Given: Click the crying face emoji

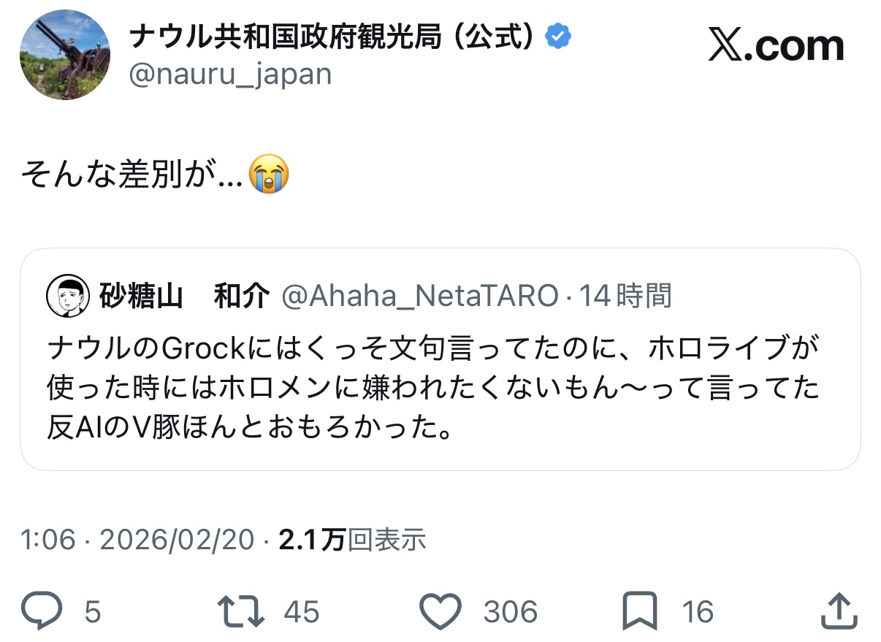Looking at the screenshot, I should 270,175.
